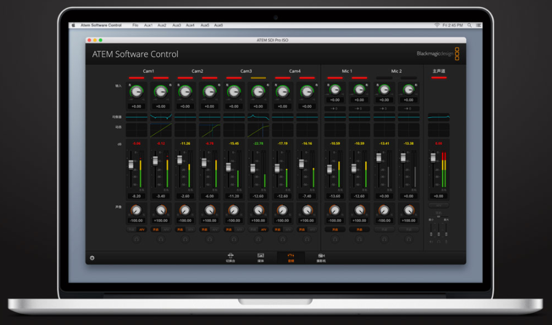The image size is (552, 325).
Task: Click the -11.26 dB peak readout
Action: point(185,144)
